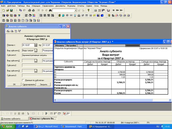Select the row labeled 81 in the report
Screen dimensions: 172x129
click(x=111, y=72)
